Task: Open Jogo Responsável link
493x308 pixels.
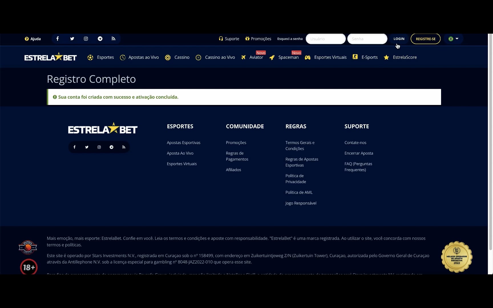Action: [x=301, y=203]
